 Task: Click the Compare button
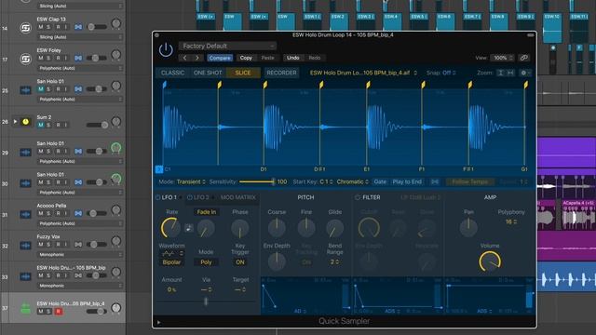point(220,58)
